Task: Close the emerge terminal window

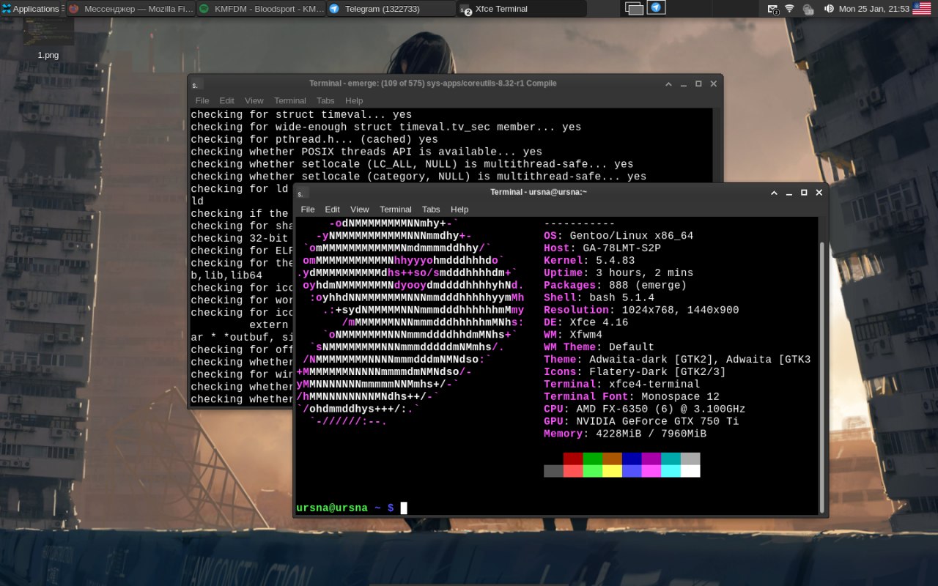Action: click(x=713, y=84)
